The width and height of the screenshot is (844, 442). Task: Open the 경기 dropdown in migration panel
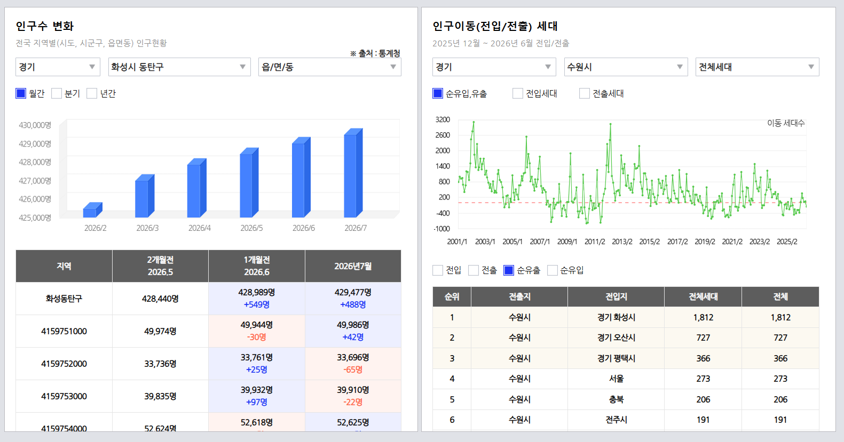(494, 67)
